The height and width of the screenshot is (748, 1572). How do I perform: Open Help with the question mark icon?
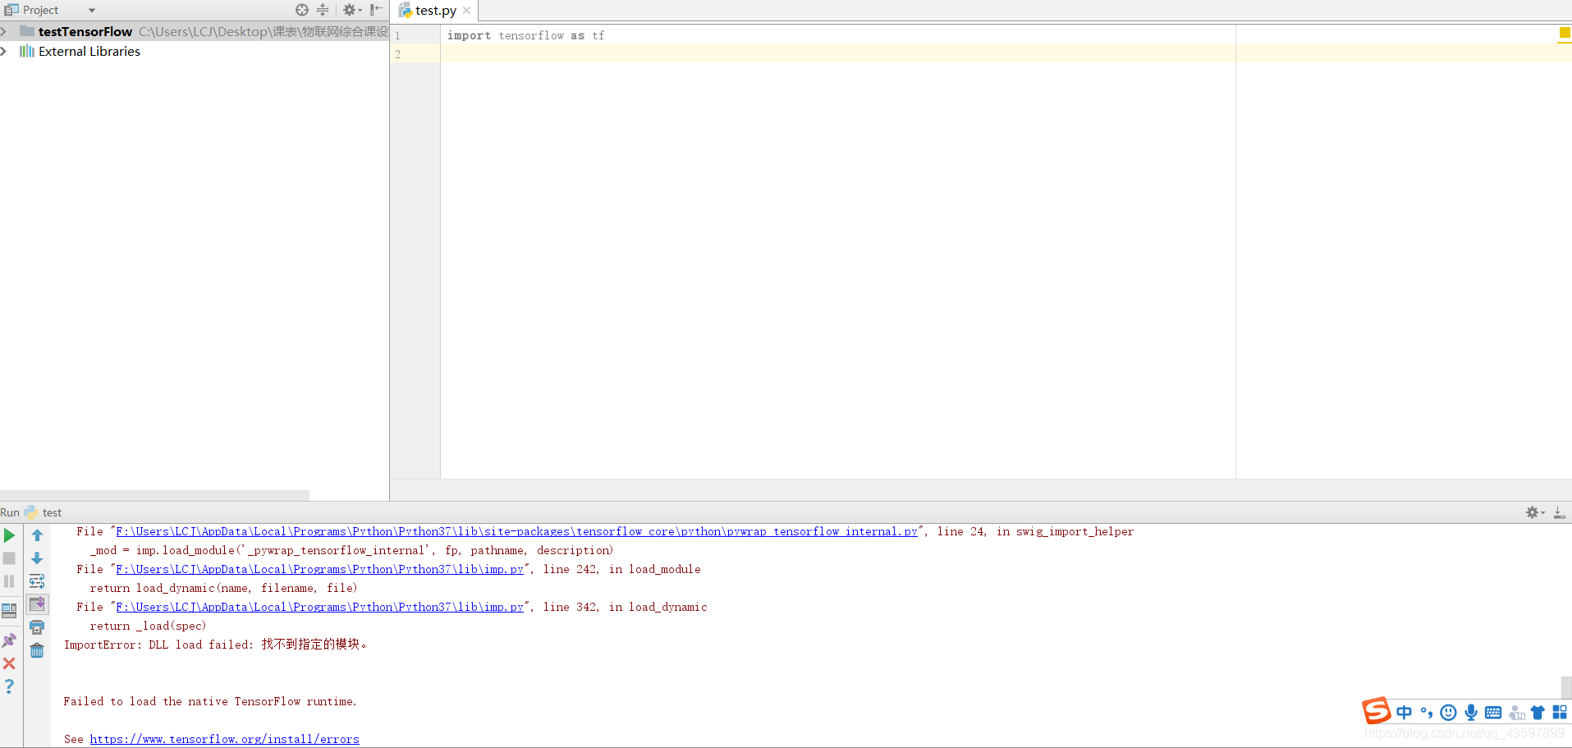click(9, 686)
